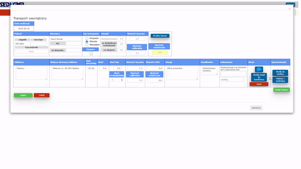This screenshot has height=169, width=301.
Task: Click the Uwagi textarea with Pilna przesyłka
Action: pos(182,73)
